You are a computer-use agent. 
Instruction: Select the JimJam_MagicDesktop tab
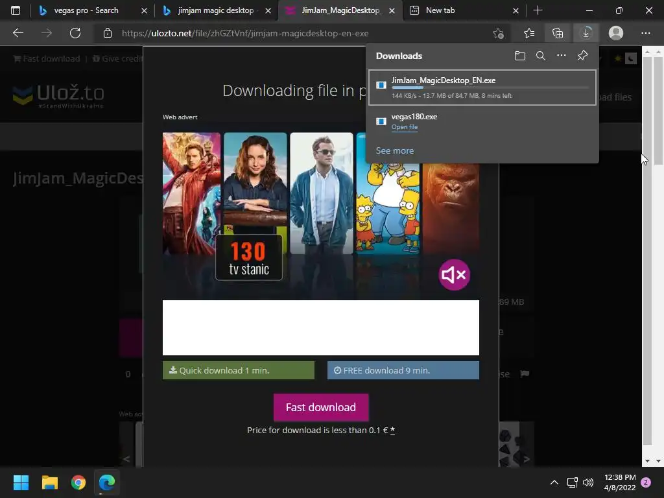coord(340,10)
